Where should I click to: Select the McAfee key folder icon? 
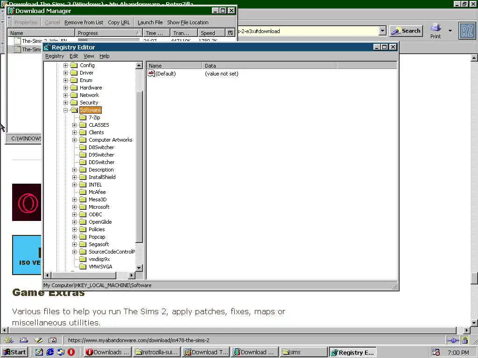pyautogui.click(x=83, y=192)
